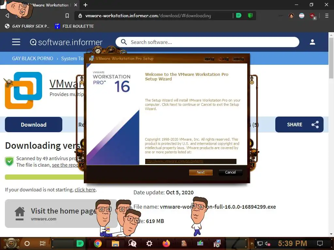This screenshot has width=334, height=250.
Task: Open the browser hamburger menu
Action: [x=326, y=16]
